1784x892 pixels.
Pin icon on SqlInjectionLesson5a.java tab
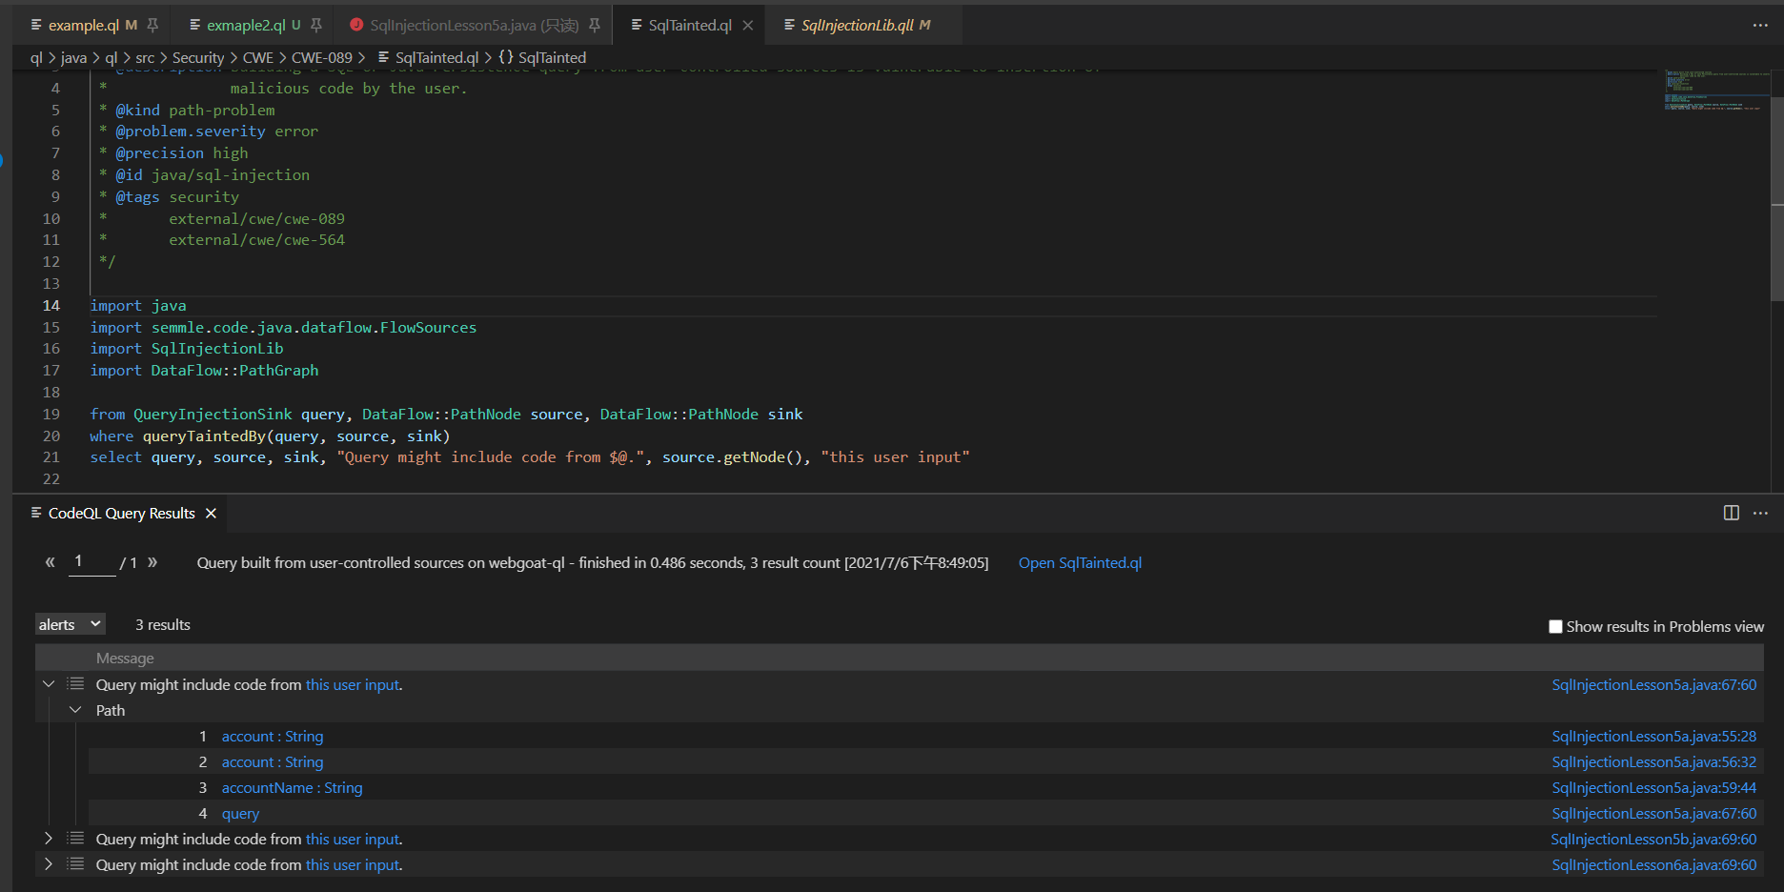click(x=595, y=25)
